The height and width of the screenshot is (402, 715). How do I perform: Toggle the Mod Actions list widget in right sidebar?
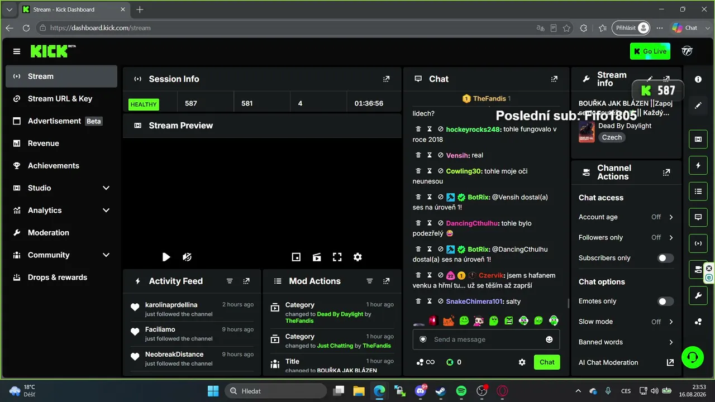(698, 191)
